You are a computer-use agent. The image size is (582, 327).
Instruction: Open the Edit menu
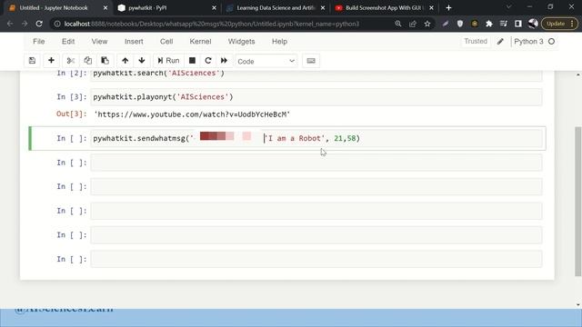point(68,42)
